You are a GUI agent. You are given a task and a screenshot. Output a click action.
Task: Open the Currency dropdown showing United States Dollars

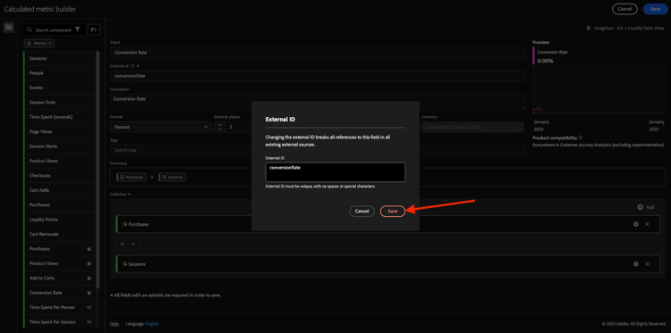click(x=472, y=127)
